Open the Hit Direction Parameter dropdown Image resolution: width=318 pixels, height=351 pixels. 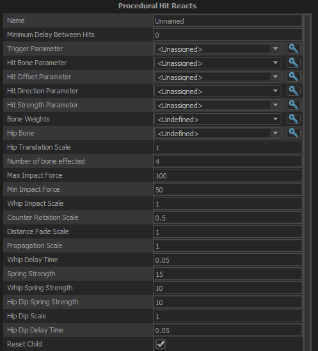(218, 91)
